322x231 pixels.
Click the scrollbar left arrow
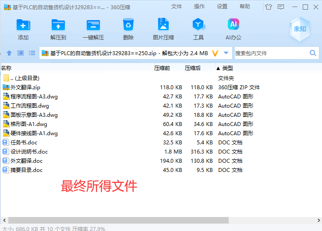click(4, 220)
